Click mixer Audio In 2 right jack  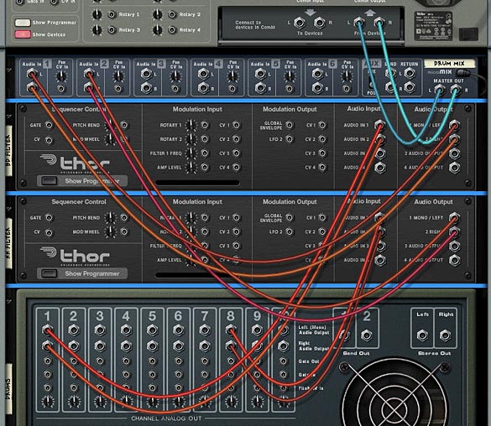[x=89, y=88]
